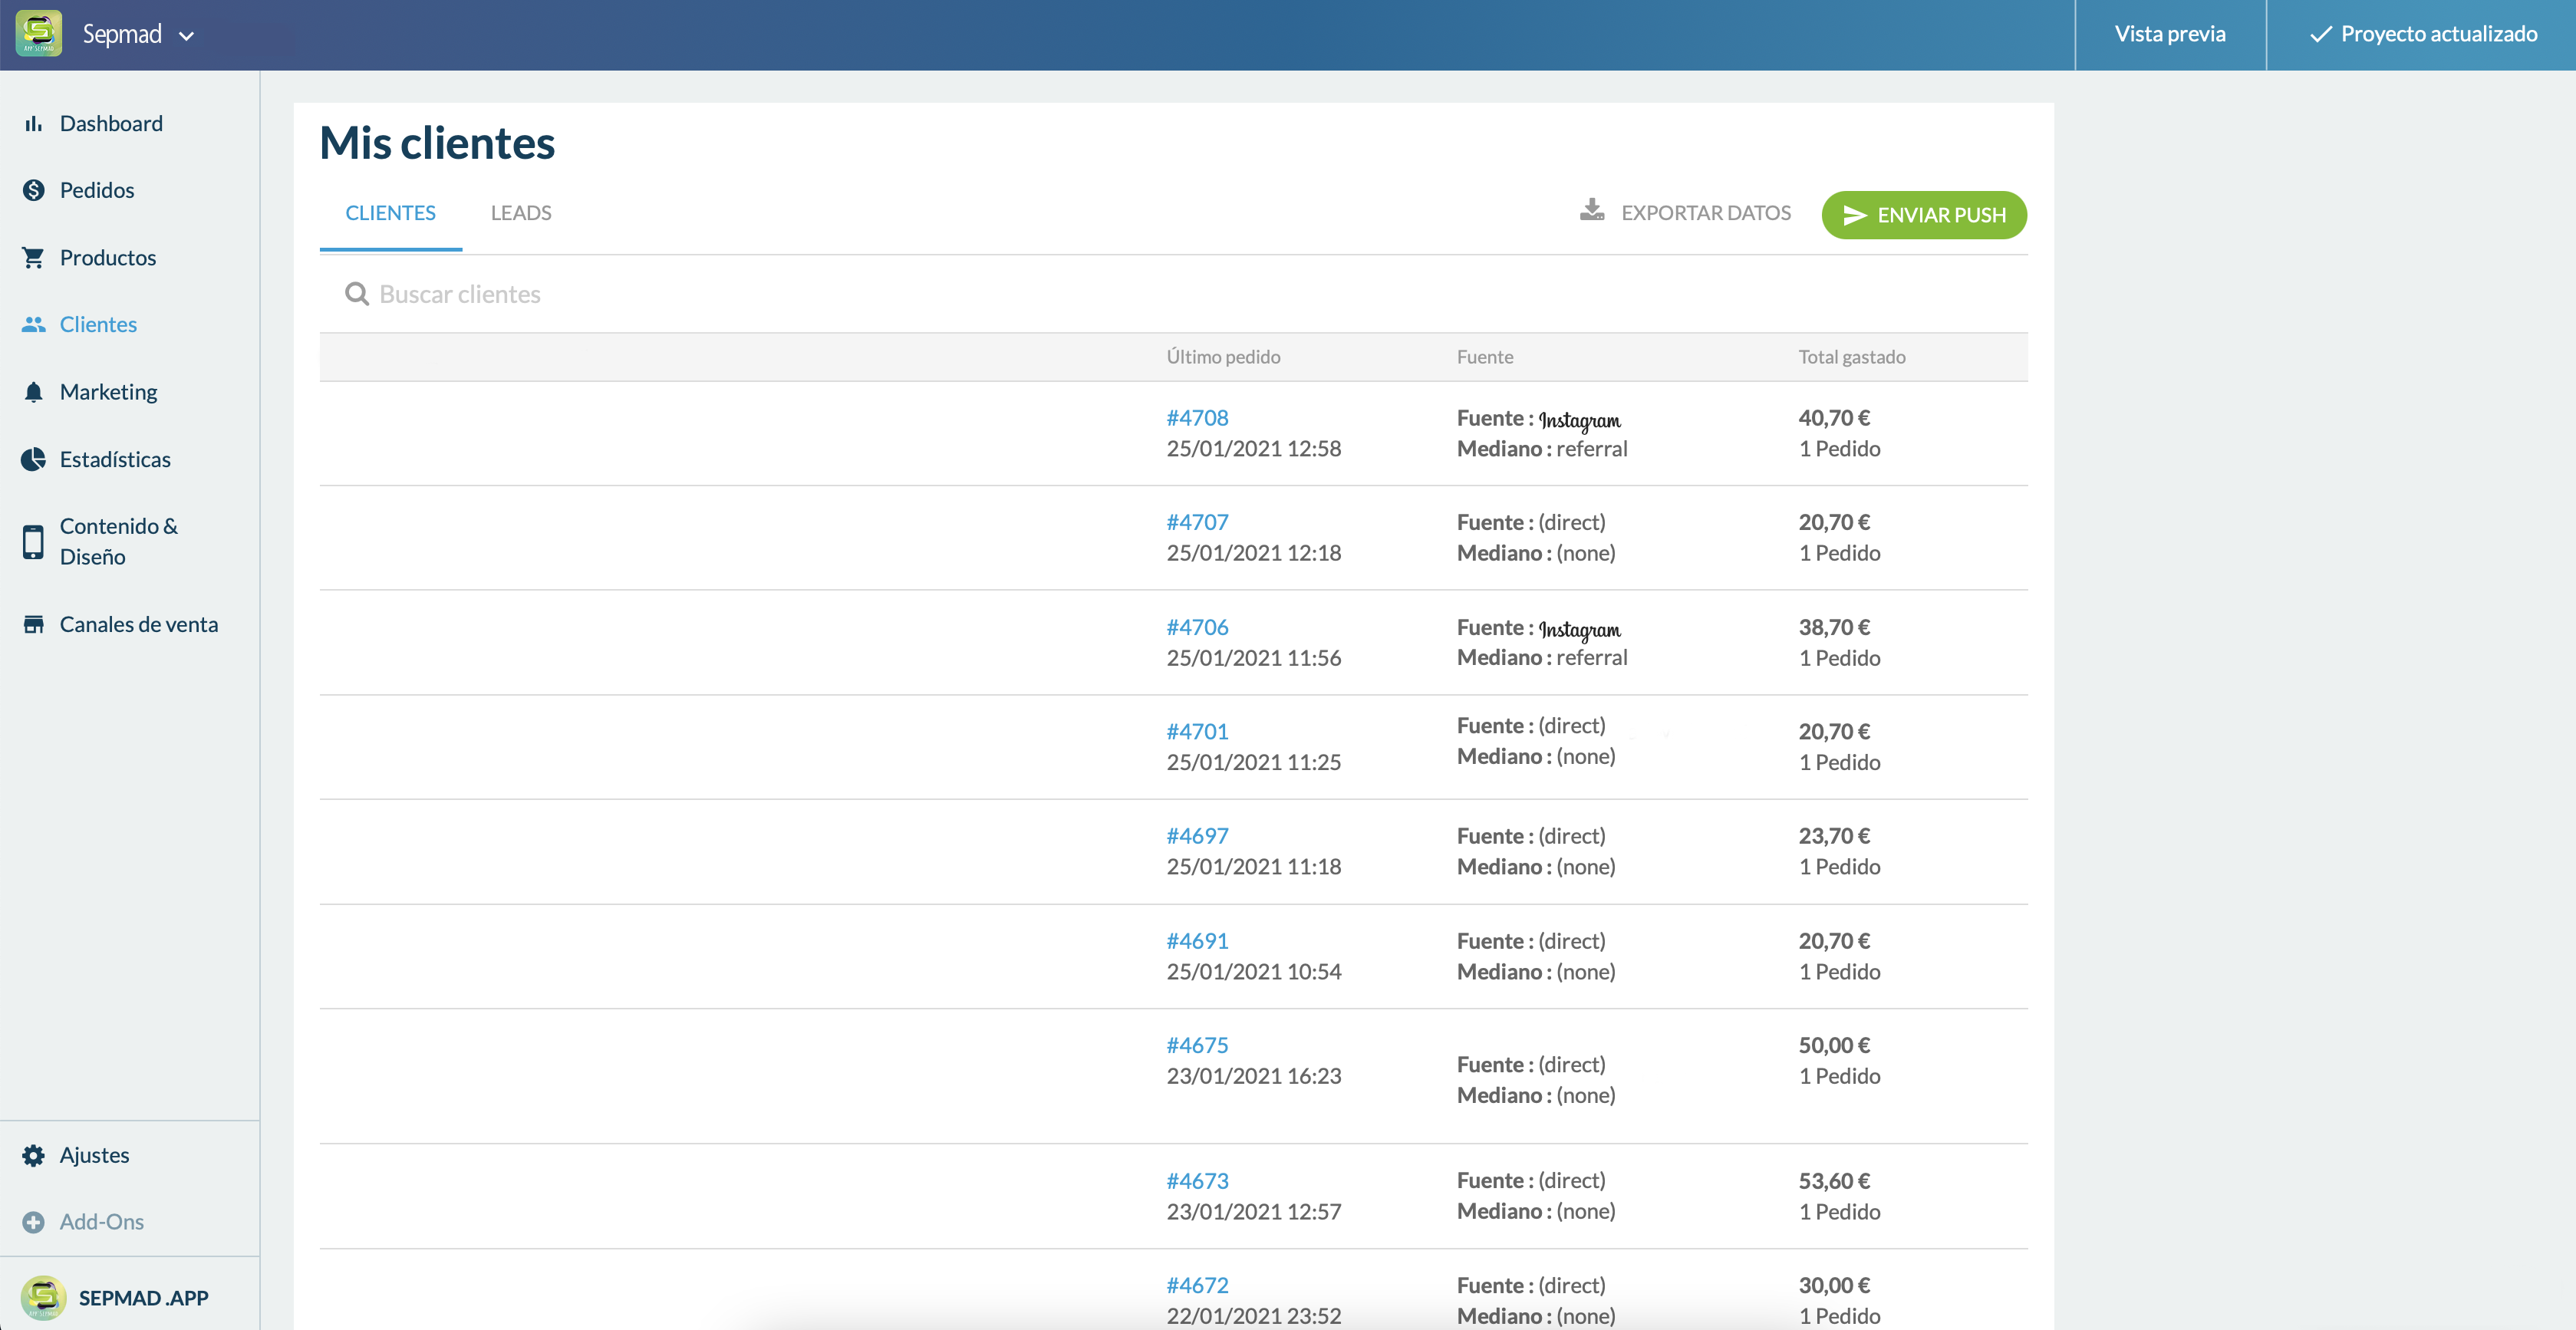Click the Dashboard bar chart icon
2576x1330 pixels.
(x=33, y=123)
